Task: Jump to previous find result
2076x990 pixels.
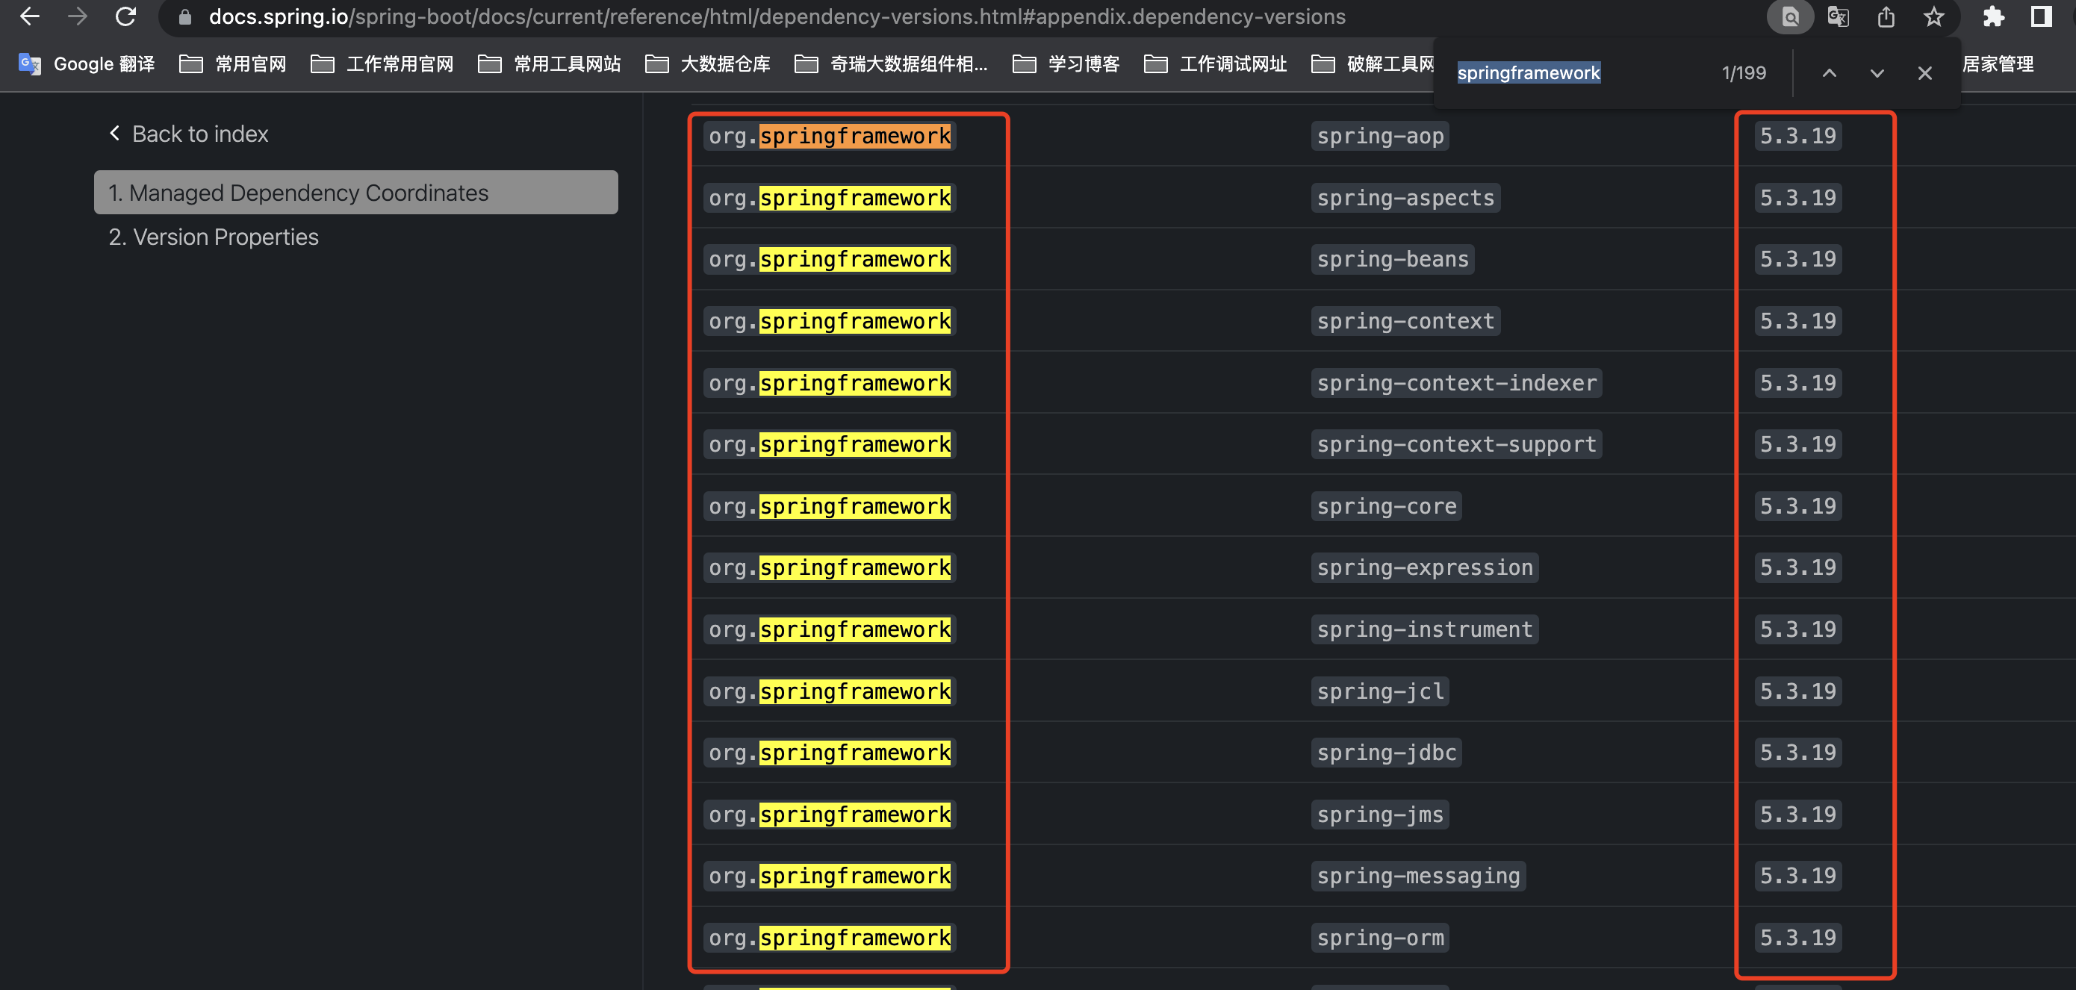Action: coord(1830,73)
